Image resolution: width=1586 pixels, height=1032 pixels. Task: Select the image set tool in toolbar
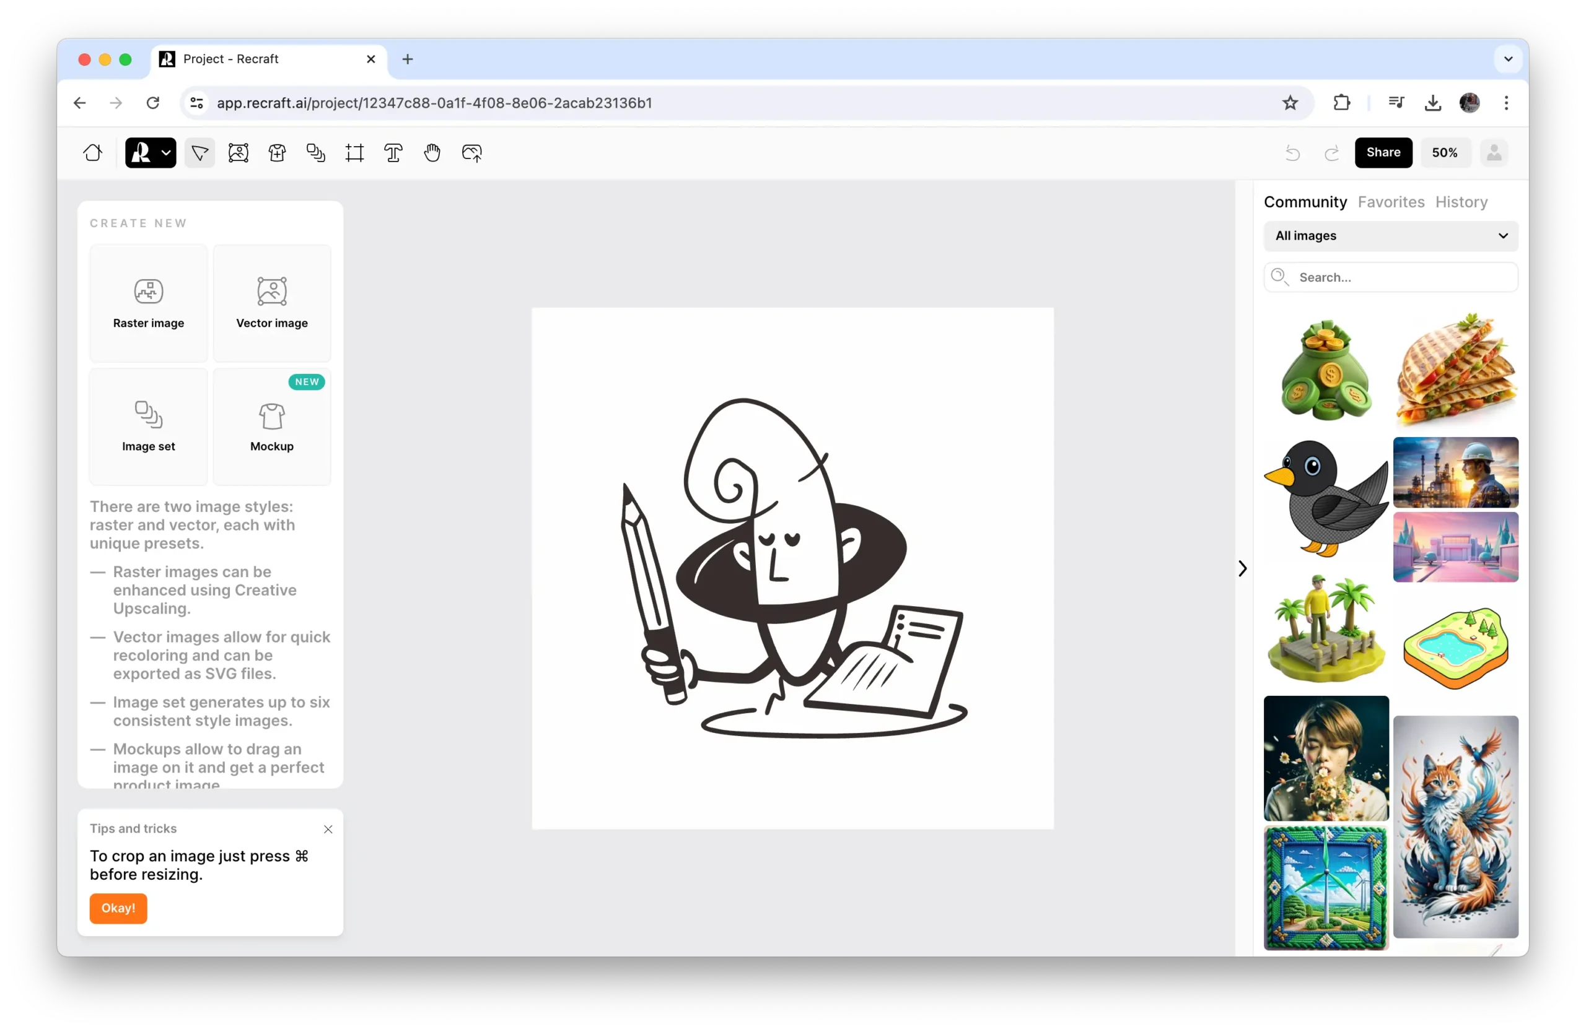click(316, 153)
